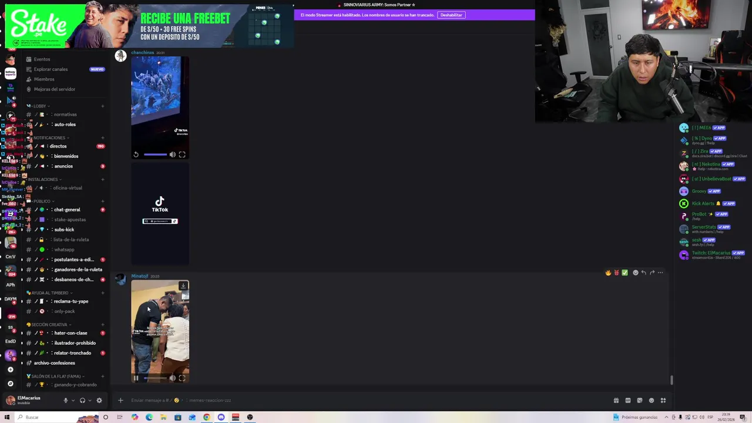Viewport: 752px width, 423px height.
Task: Open headphone output device options arrow
Action: [x=89, y=400]
